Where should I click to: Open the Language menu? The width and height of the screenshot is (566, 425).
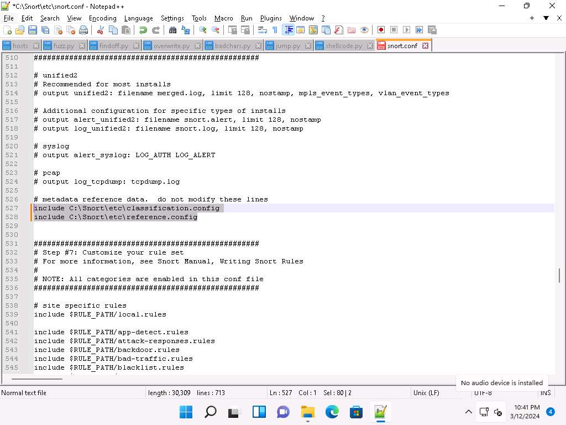pos(138,18)
